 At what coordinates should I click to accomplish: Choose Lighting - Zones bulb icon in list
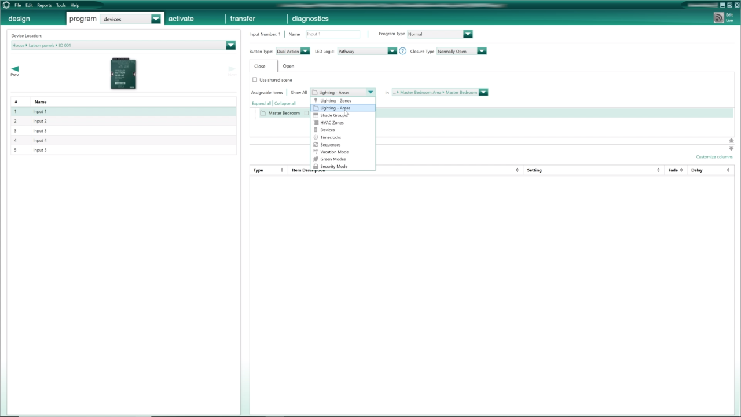[x=316, y=101]
